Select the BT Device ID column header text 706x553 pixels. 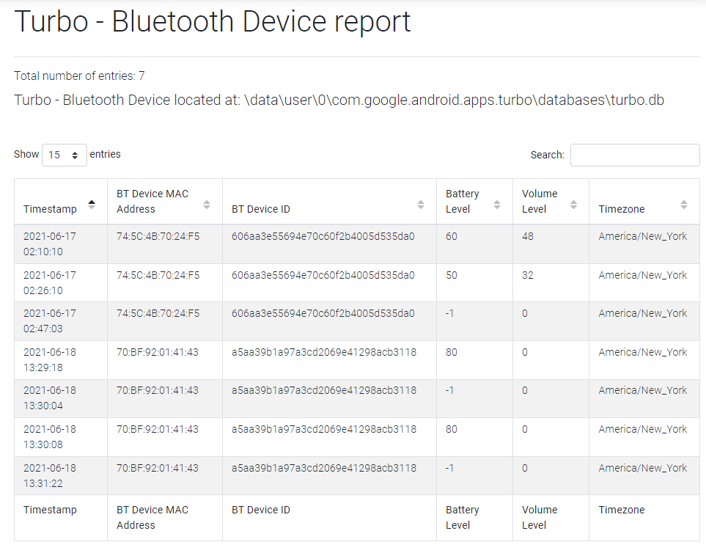click(x=261, y=209)
